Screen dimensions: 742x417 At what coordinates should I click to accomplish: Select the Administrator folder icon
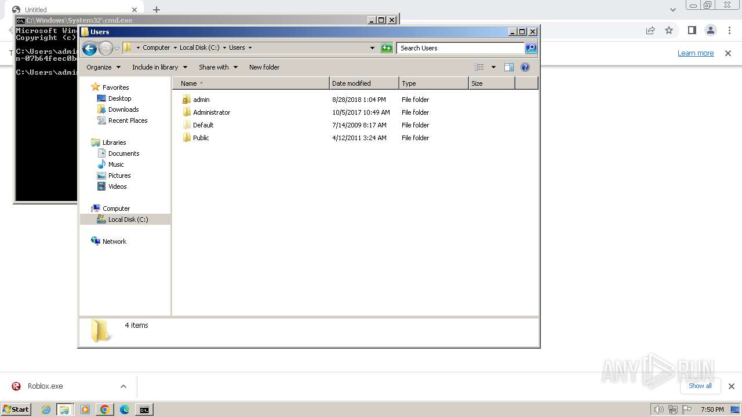tap(186, 112)
